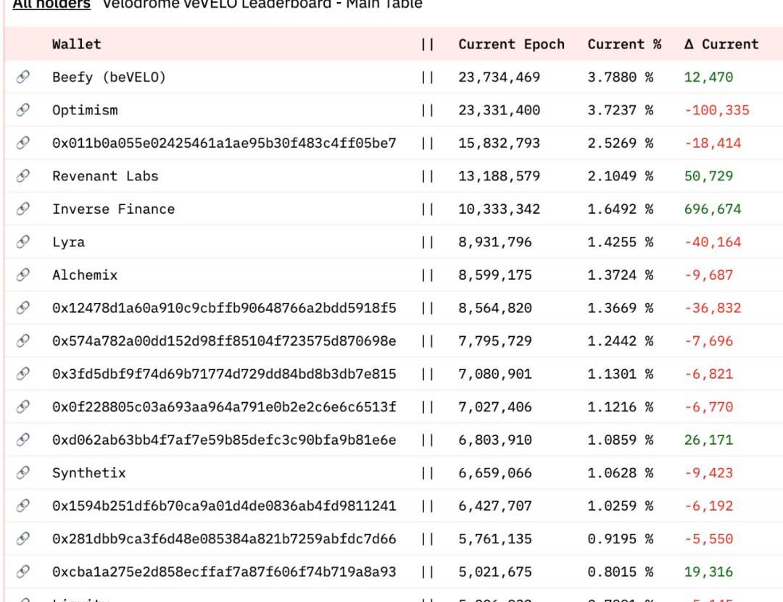This screenshot has height=602, width=783.
Task: Sort by the Δ Current column header
Action: (721, 44)
